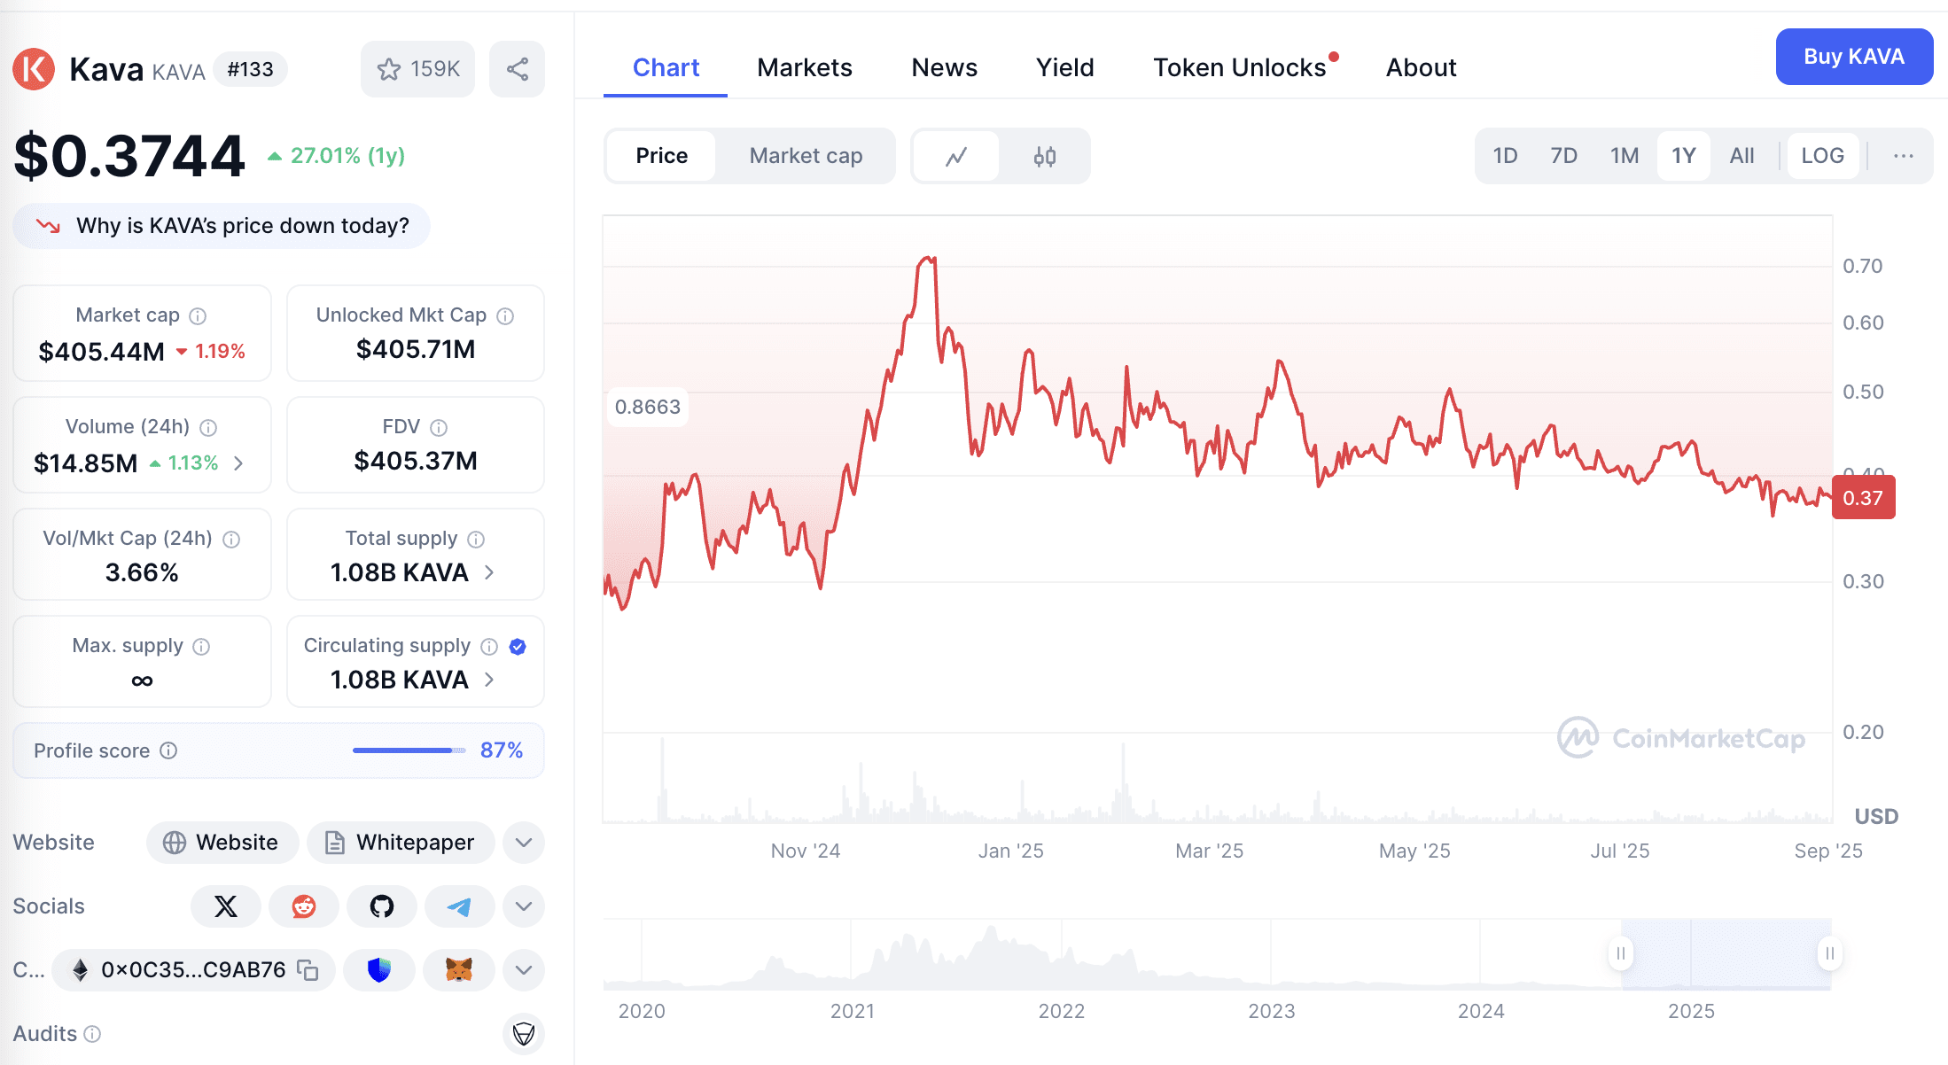Switch to candlestick chart view icon
Image resolution: width=1948 pixels, height=1065 pixels.
1045,157
